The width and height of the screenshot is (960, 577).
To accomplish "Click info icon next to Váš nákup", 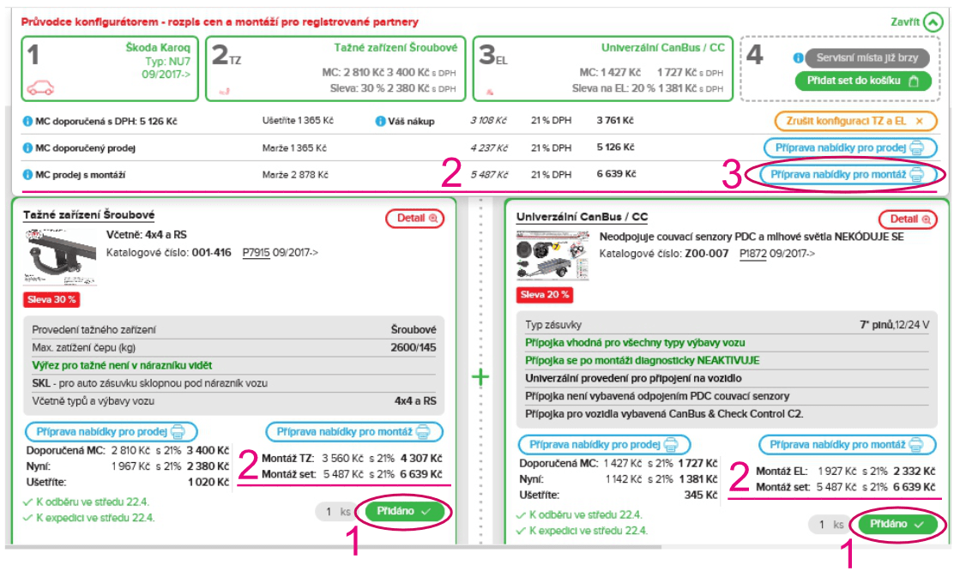I will click(x=380, y=121).
